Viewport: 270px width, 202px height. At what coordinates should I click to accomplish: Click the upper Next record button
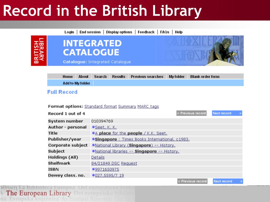[x=227, y=113]
